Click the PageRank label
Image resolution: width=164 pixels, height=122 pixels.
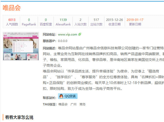[29, 24]
